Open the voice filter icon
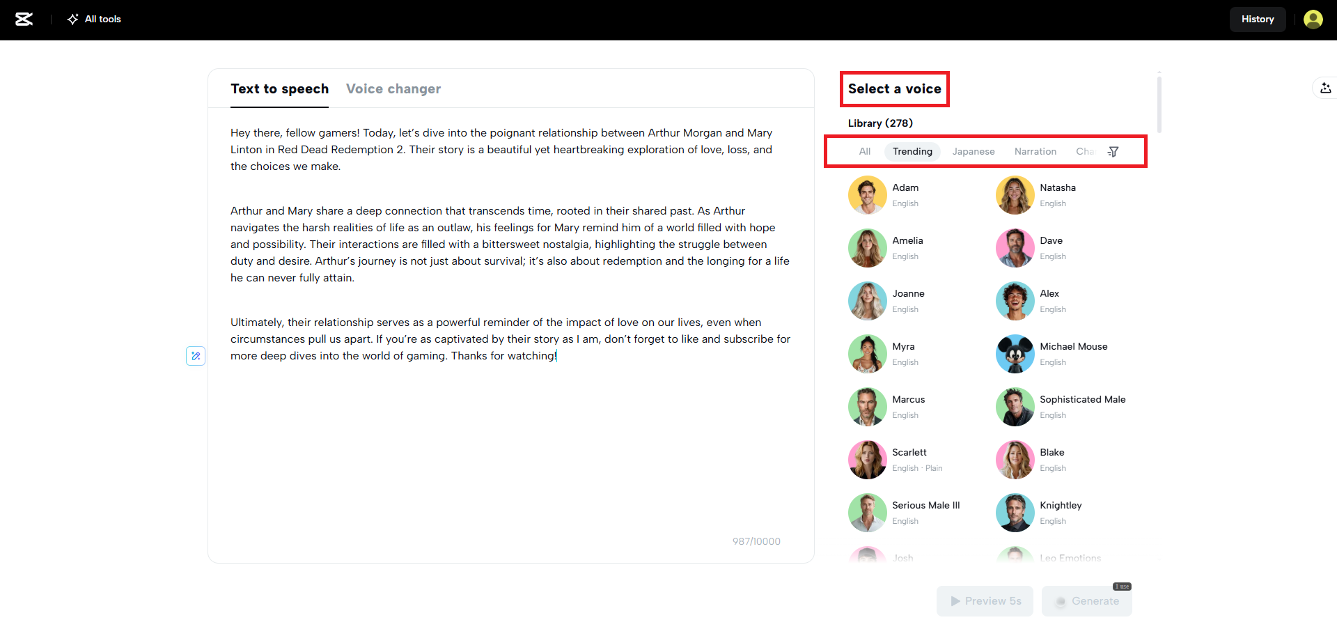Viewport: 1337px width, 636px height. coord(1113,152)
